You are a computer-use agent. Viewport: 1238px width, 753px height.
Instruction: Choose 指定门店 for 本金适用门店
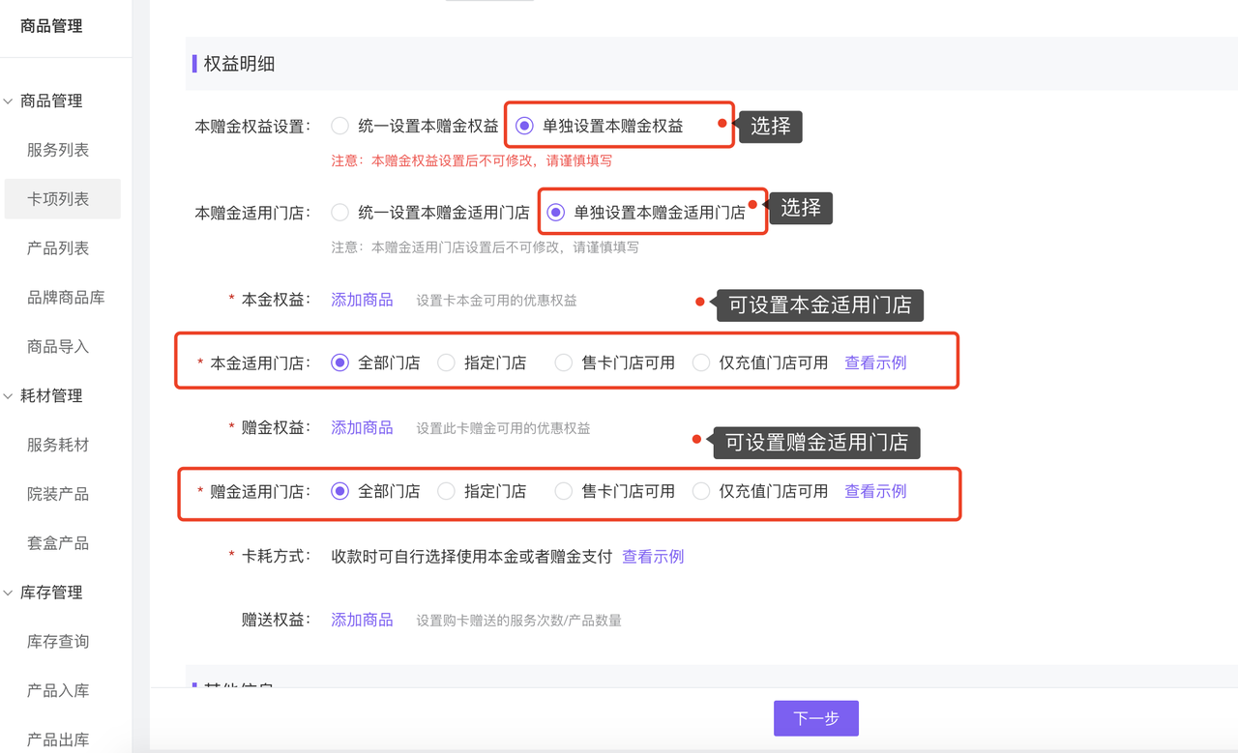[x=446, y=363]
